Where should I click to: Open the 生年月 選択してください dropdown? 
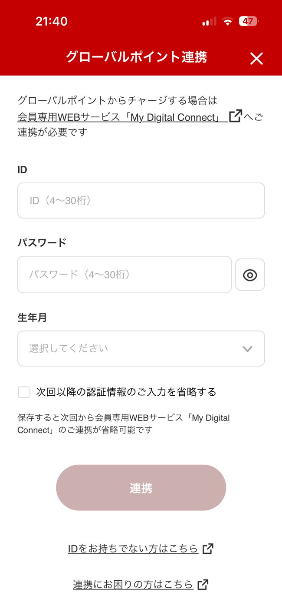(x=130, y=348)
